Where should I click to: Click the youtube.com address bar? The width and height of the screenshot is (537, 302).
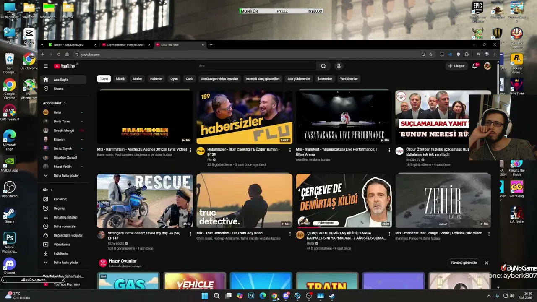tap(248, 54)
